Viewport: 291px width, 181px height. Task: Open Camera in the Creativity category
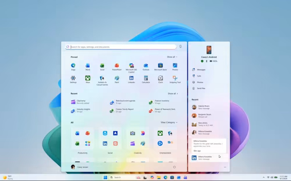tap(132, 133)
